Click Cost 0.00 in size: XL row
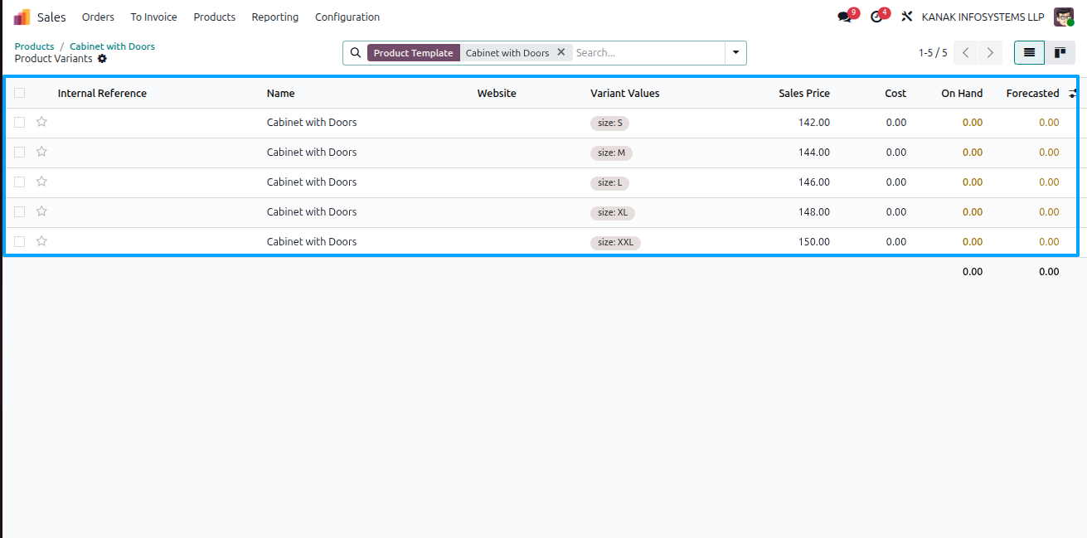 [895, 211]
